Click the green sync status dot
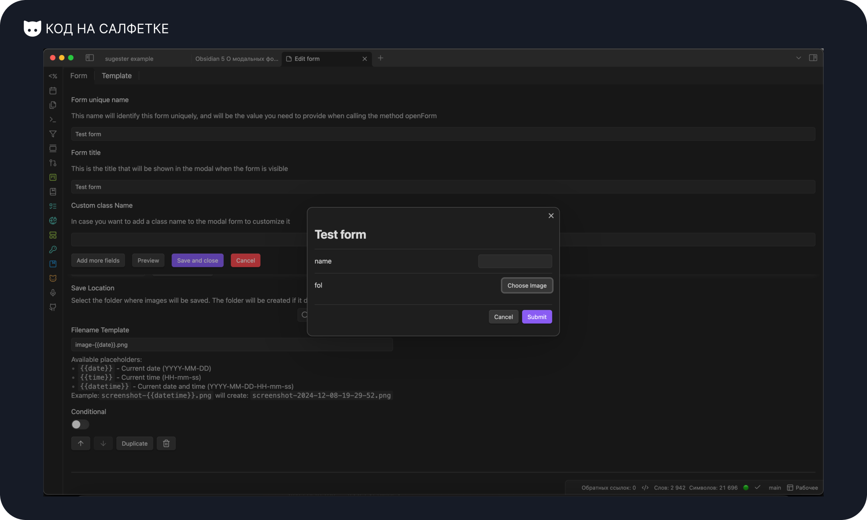The height and width of the screenshot is (520, 867). click(x=746, y=487)
